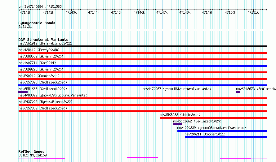Select nsv6357893 (Sedlazeck2020) label
This screenshot has width=276, height=162.
click(43, 82)
